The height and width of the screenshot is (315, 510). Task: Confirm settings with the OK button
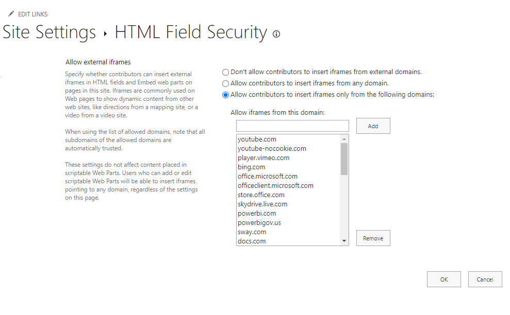tap(443, 279)
